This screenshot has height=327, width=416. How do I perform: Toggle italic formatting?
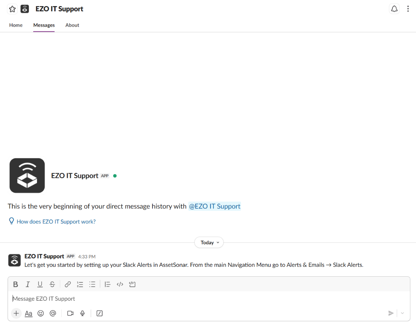click(27, 284)
